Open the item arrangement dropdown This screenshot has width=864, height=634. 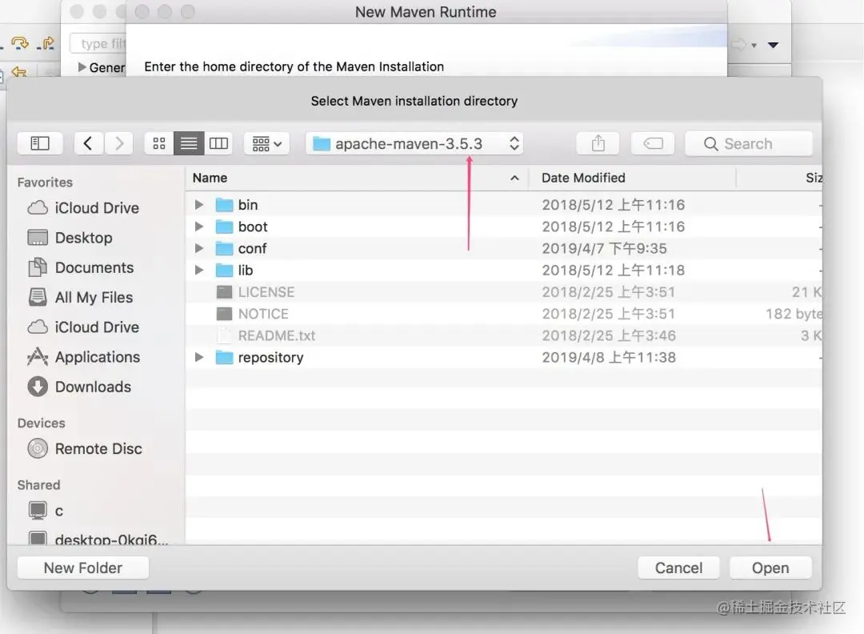[266, 144]
